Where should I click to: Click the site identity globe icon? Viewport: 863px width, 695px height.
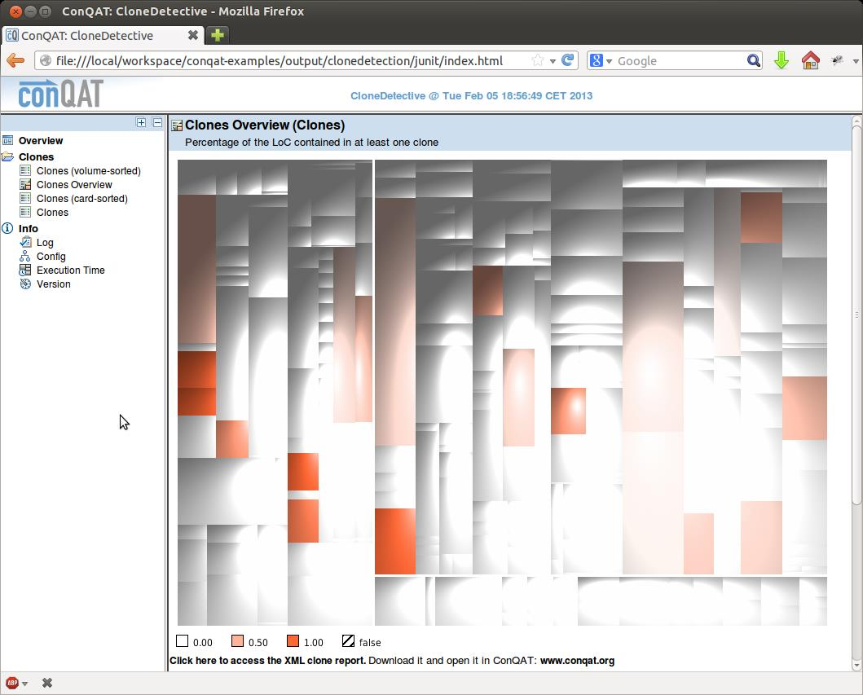(46, 60)
